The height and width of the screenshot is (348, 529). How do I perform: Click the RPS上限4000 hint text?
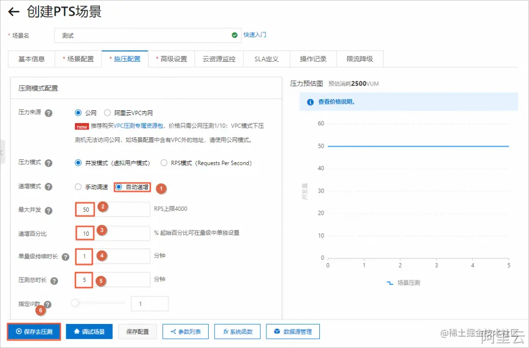pos(170,209)
